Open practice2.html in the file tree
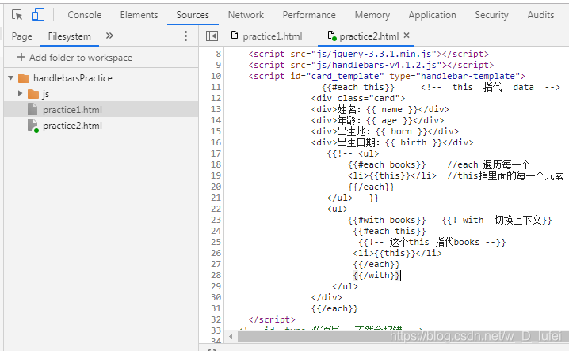Viewport: 569px width, 351px height. coord(72,126)
